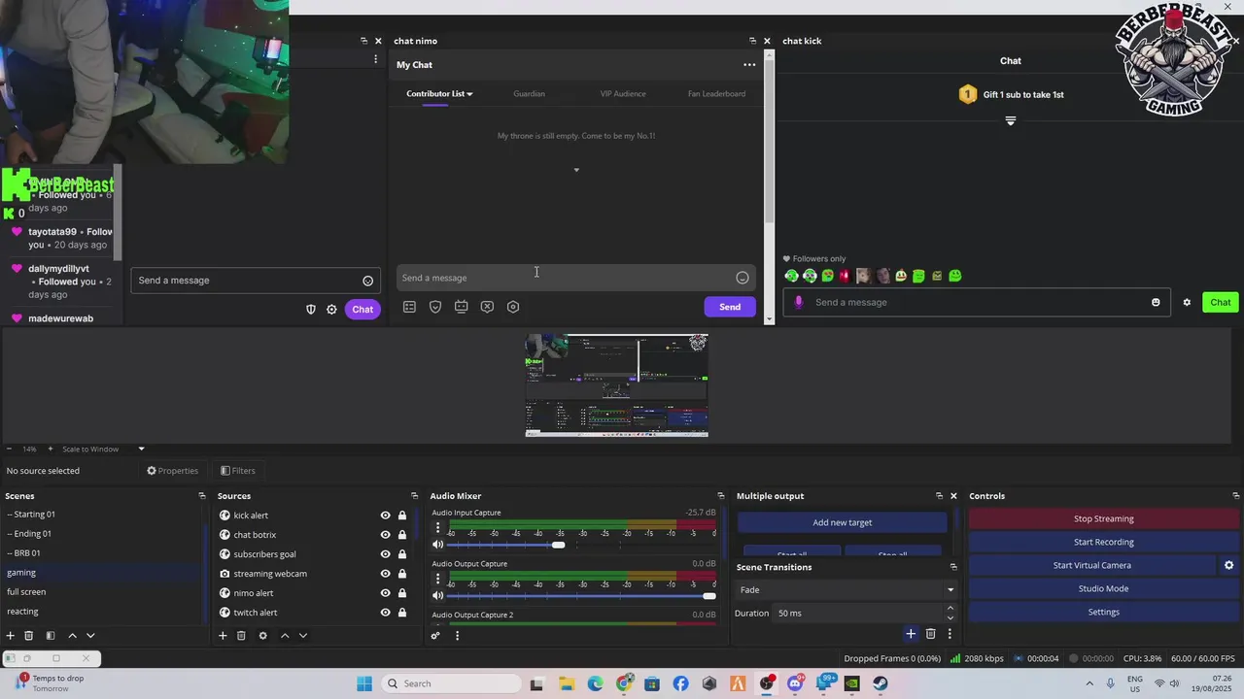Add a new source with the plus icon
The width and height of the screenshot is (1244, 699).
223,636
